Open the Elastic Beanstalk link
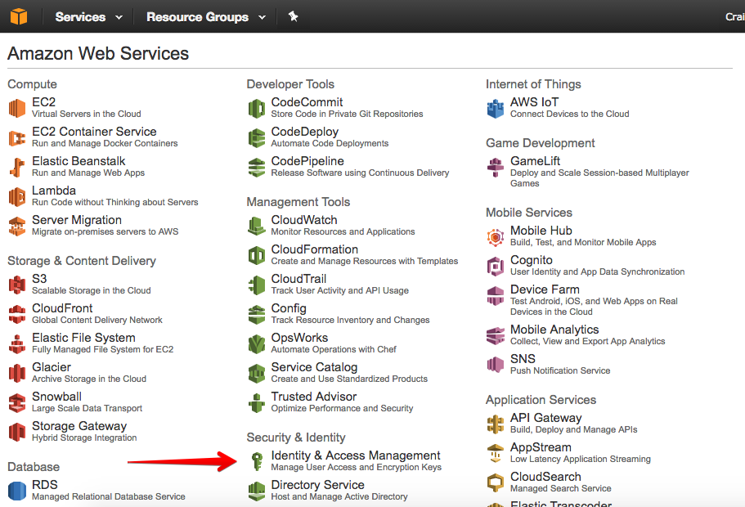745x507 pixels. 79,161
